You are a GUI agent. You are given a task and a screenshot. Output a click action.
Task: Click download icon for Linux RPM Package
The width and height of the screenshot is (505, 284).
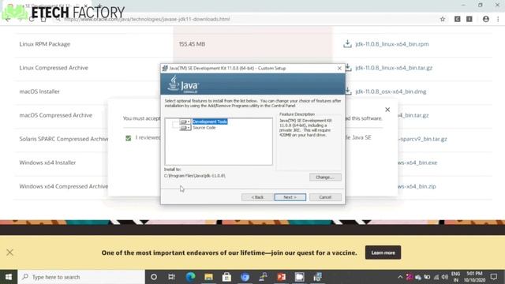click(347, 44)
